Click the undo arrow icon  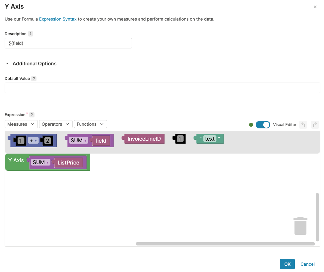click(x=303, y=125)
